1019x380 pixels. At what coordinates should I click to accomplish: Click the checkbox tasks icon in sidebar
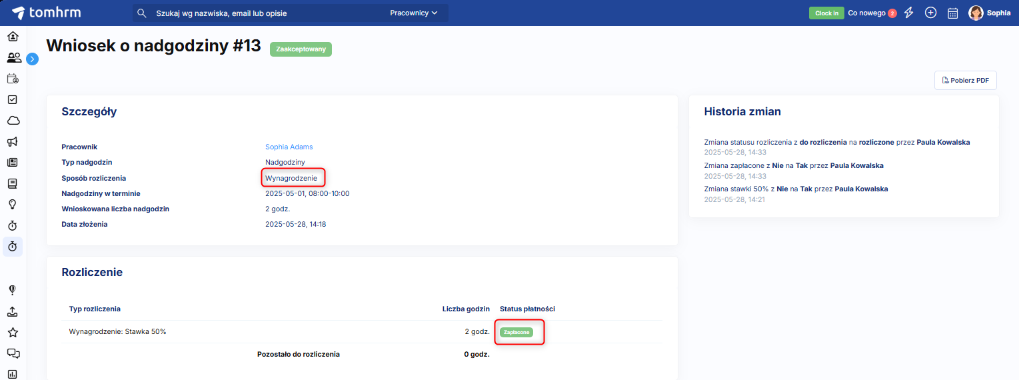coord(13,99)
